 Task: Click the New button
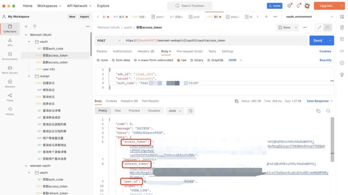tap(72, 17)
